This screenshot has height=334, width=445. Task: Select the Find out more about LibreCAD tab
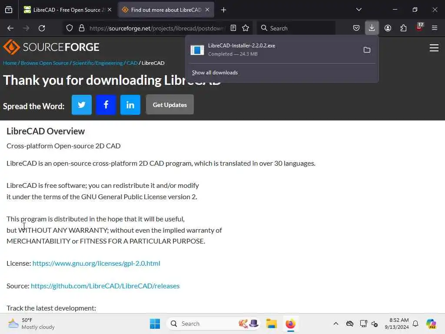[x=166, y=10]
